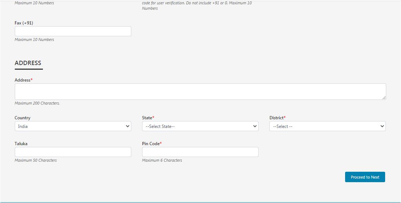The image size is (401, 203).
Task: Click the Address field label
Action: pyautogui.click(x=23, y=80)
